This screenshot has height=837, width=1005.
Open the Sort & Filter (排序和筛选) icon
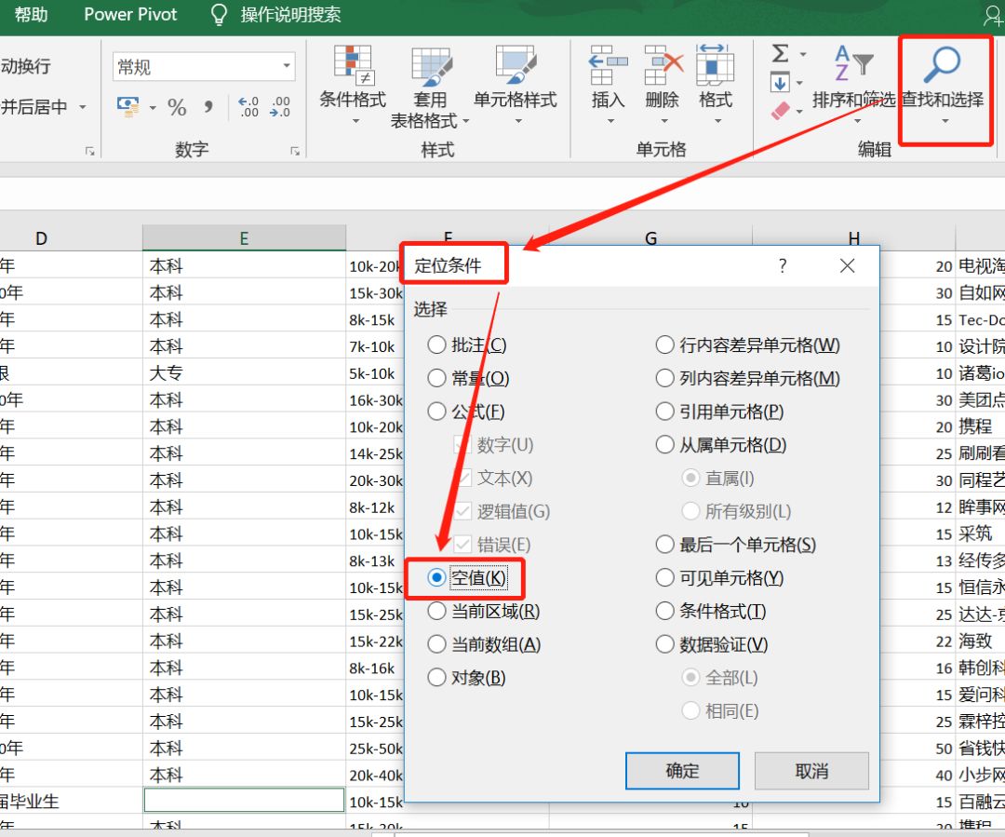point(853,64)
